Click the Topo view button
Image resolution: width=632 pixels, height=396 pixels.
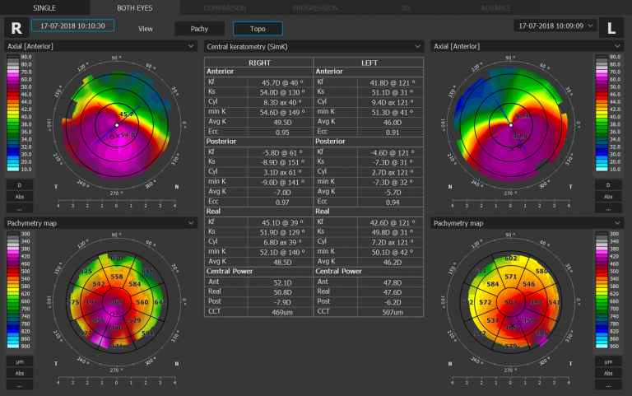(x=258, y=29)
